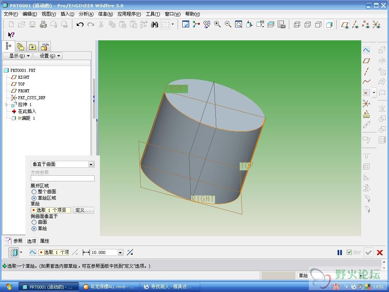The height and width of the screenshot is (292, 389).
Task: Click the offset value 10.000 input field
Action: pyautogui.click(x=104, y=252)
